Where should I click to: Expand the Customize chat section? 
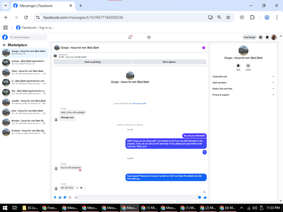(243, 76)
